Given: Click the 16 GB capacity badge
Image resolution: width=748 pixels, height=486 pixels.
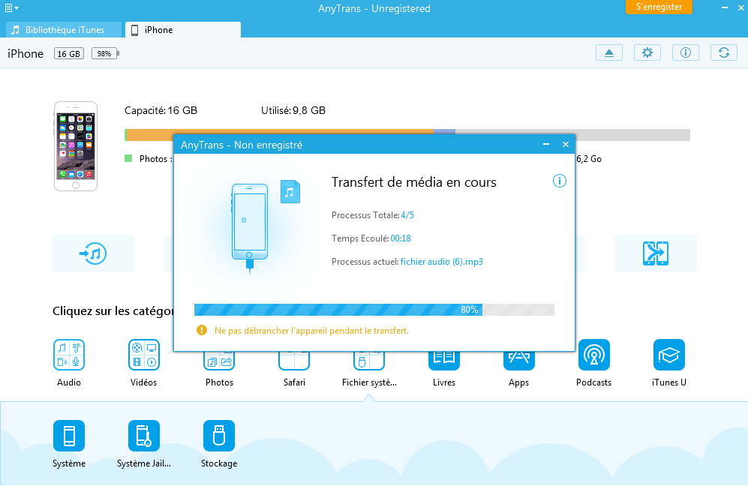Looking at the screenshot, I should pos(69,53).
